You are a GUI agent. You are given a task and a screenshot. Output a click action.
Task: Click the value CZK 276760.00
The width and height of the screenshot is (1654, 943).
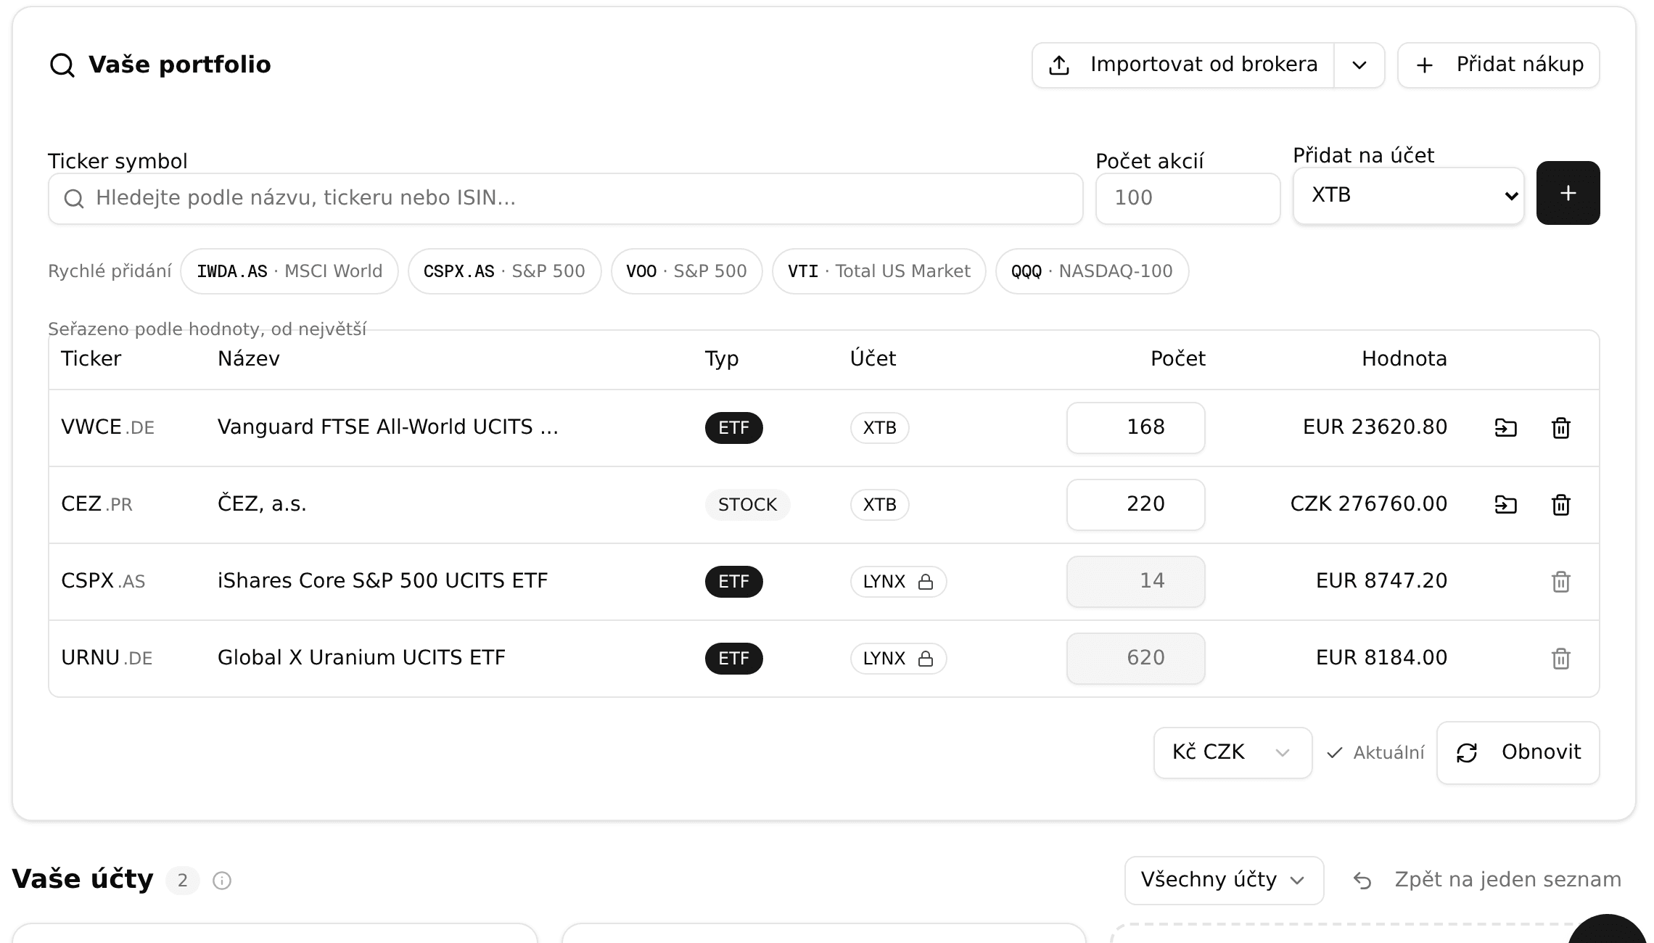pos(1369,504)
